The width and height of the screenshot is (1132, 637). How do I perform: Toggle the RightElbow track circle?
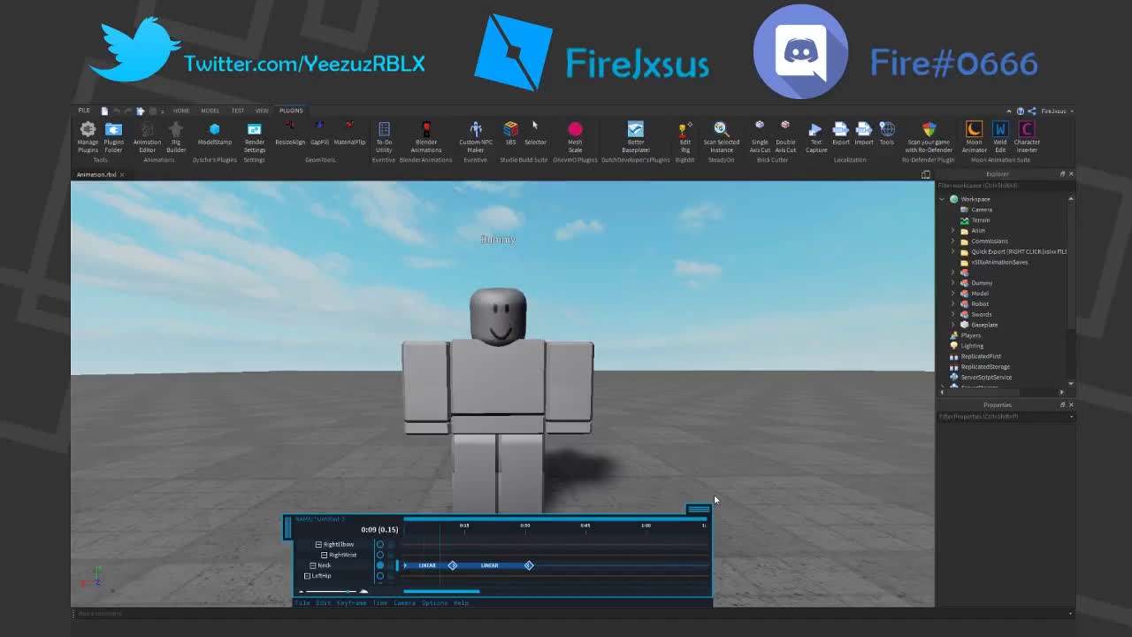tap(380, 544)
